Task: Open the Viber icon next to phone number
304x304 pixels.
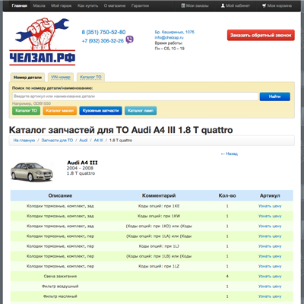Action: coord(129,40)
